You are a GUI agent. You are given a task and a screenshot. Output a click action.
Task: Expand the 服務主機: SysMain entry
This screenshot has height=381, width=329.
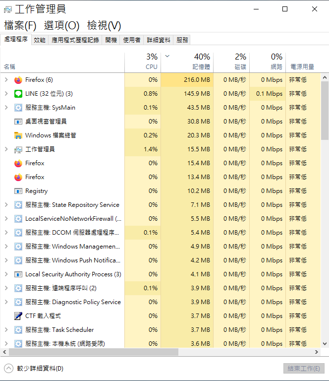tap(6, 107)
